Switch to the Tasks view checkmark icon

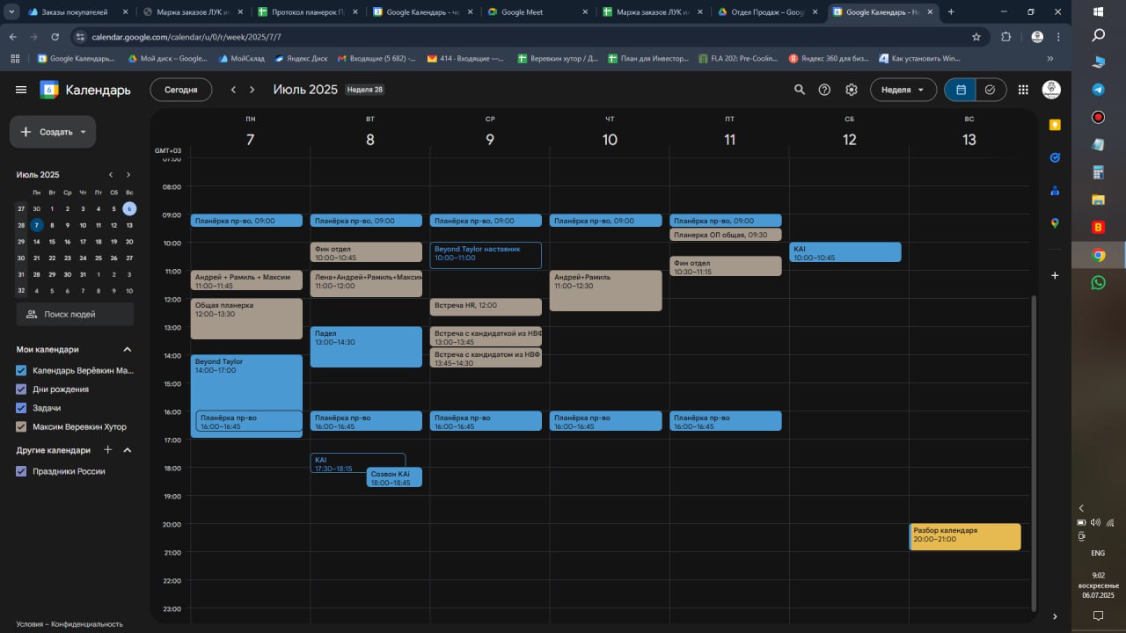(x=991, y=90)
